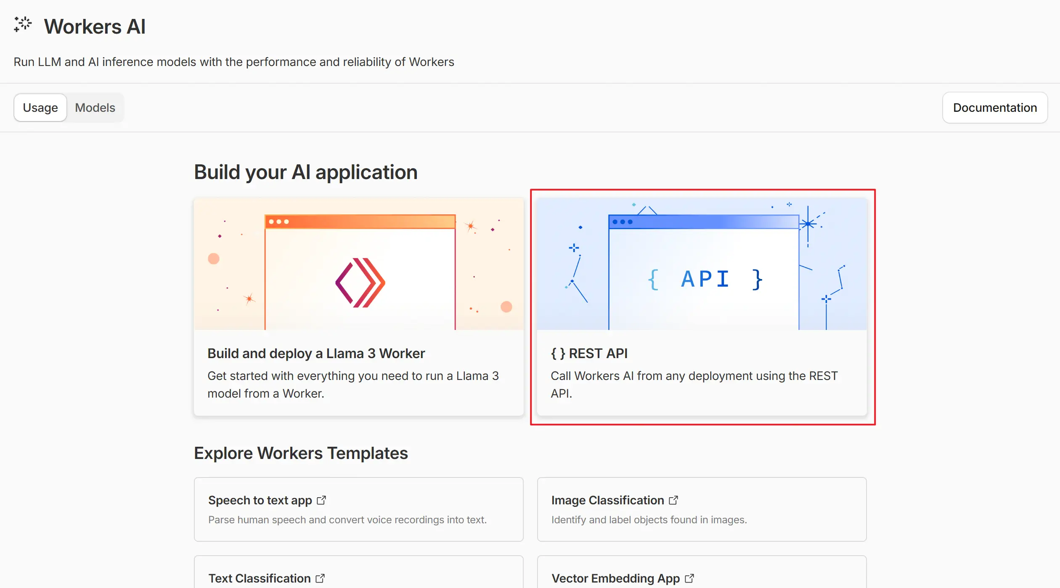Click external link icon beside Text Classification
The height and width of the screenshot is (588, 1060).
click(320, 578)
